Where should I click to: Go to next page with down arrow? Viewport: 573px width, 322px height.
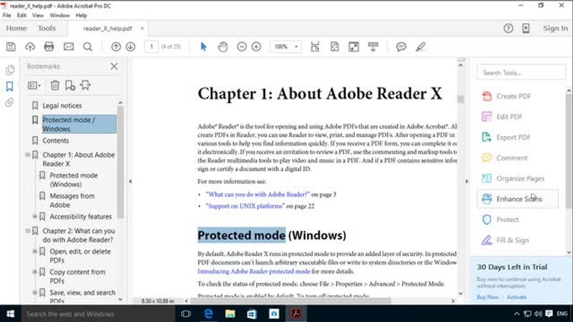pos(130,47)
